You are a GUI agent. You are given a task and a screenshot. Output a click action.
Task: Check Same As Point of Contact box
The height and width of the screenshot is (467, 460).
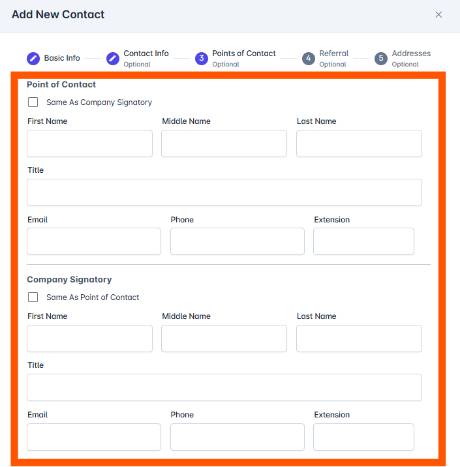[33, 297]
